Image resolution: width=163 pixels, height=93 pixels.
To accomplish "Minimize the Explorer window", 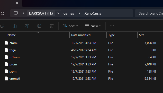I will click(157, 1).
